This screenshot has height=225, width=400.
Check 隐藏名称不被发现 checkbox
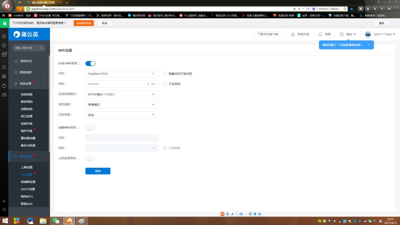(x=165, y=74)
